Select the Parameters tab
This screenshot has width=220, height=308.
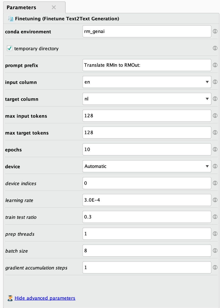(21, 7)
